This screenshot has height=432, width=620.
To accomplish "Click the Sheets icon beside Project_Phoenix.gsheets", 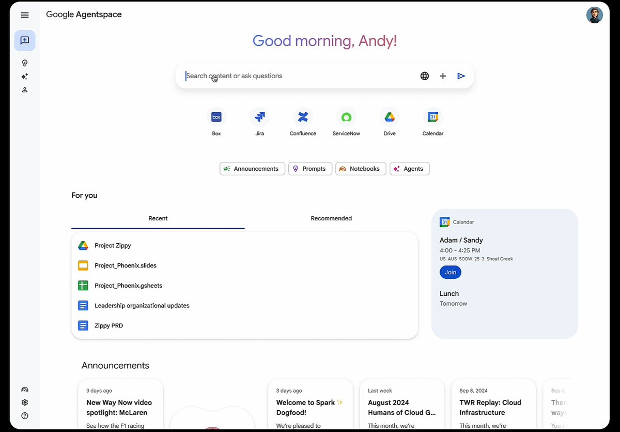I will coord(83,286).
